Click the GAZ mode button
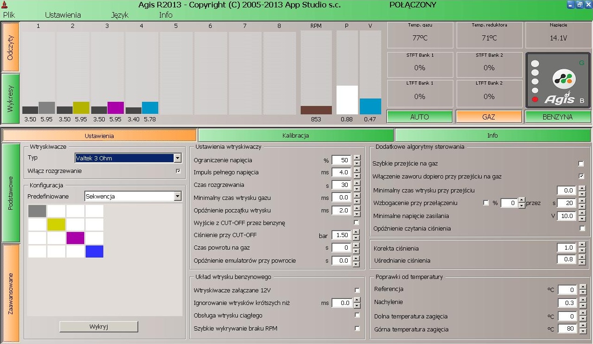Viewport: 593px width, 344px height. 489,117
